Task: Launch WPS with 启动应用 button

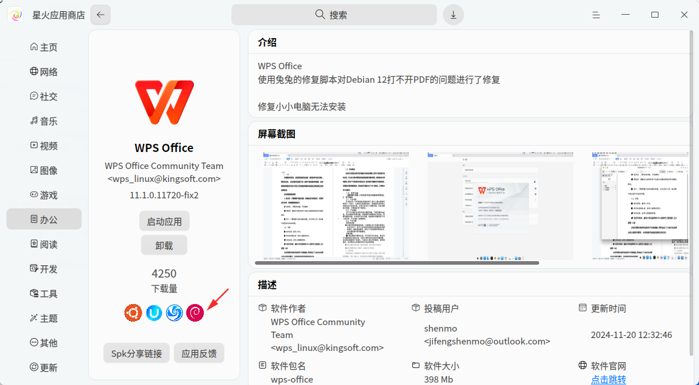Action: click(164, 221)
